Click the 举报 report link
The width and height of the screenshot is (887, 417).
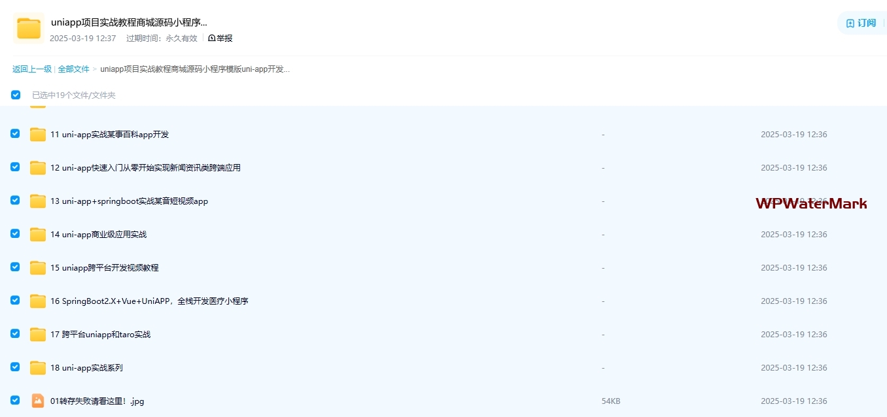[x=220, y=39]
